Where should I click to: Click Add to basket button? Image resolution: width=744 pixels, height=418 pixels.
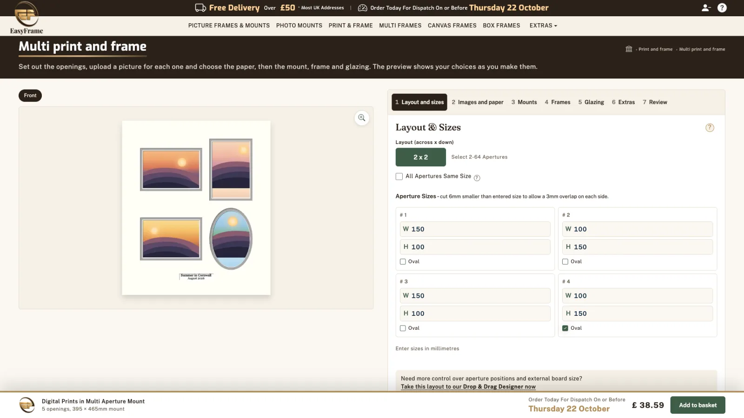click(697, 405)
